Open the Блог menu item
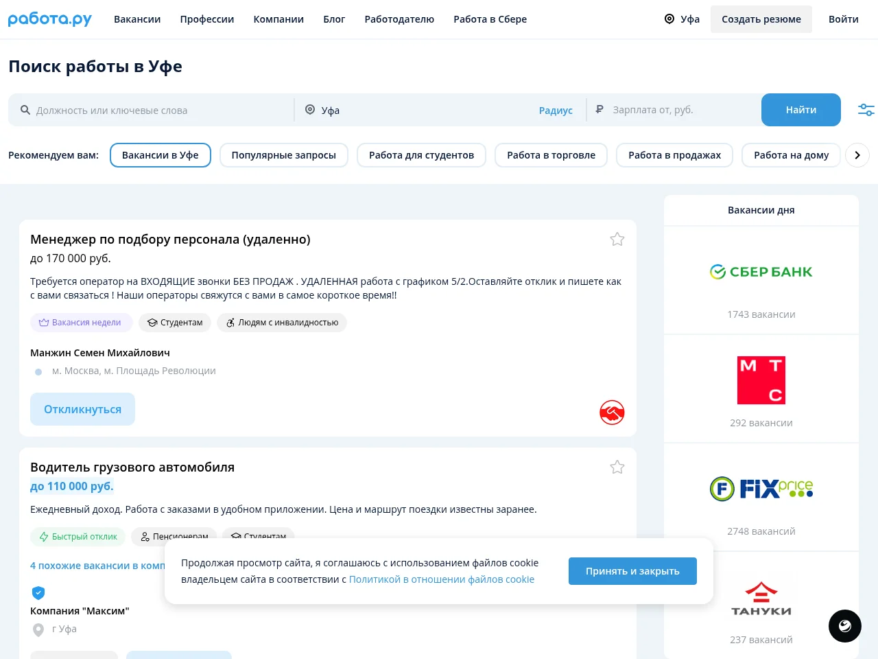The height and width of the screenshot is (659, 878). pyautogui.click(x=334, y=19)
